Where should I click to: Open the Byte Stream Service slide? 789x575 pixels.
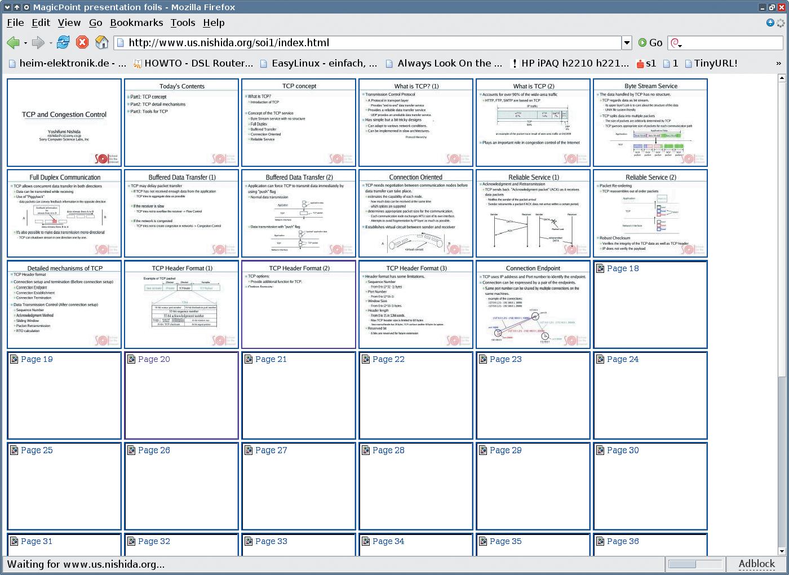650,122
